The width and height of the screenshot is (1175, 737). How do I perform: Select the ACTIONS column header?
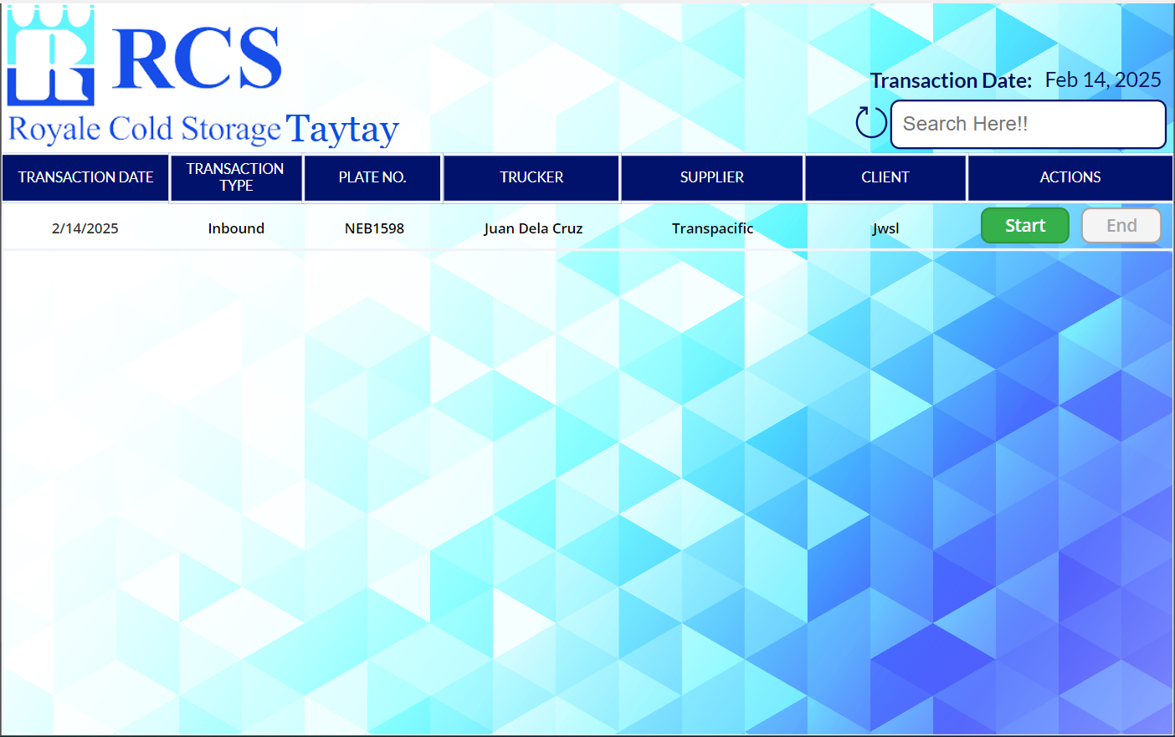coord(1070,177)
